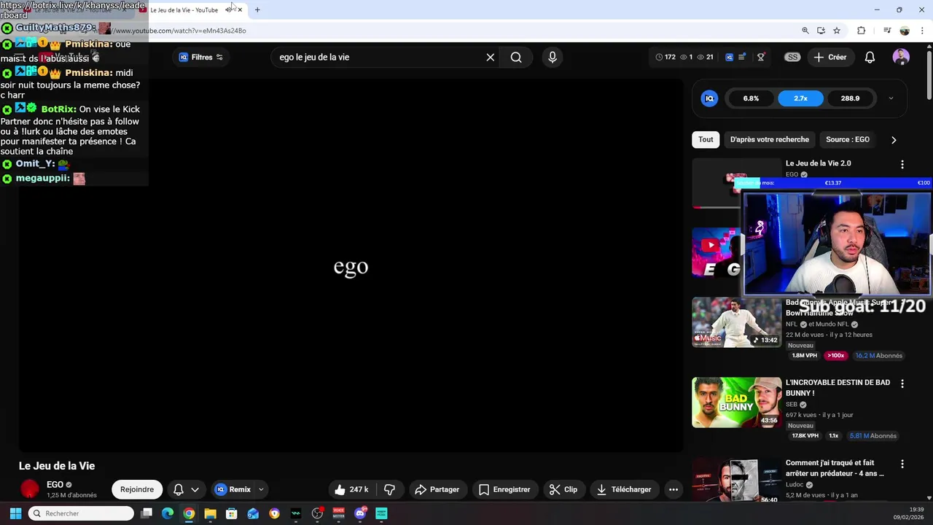Click the taskbar Rechercher search box
This screenshot has height=525, width=933.
click(x=82, y=513)
